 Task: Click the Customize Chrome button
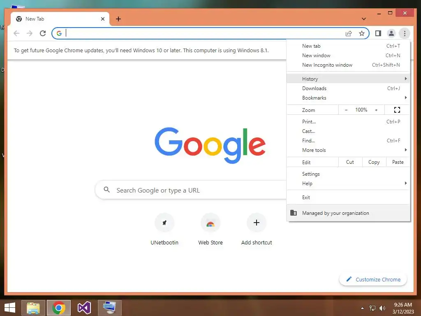(x=373, y=279)
